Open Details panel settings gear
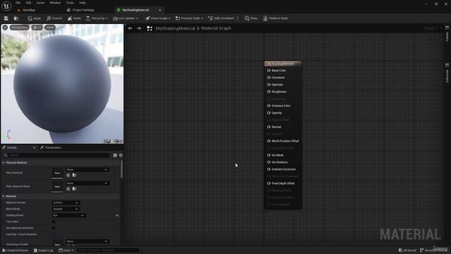The image size is (451, 254). click(121, 155)
